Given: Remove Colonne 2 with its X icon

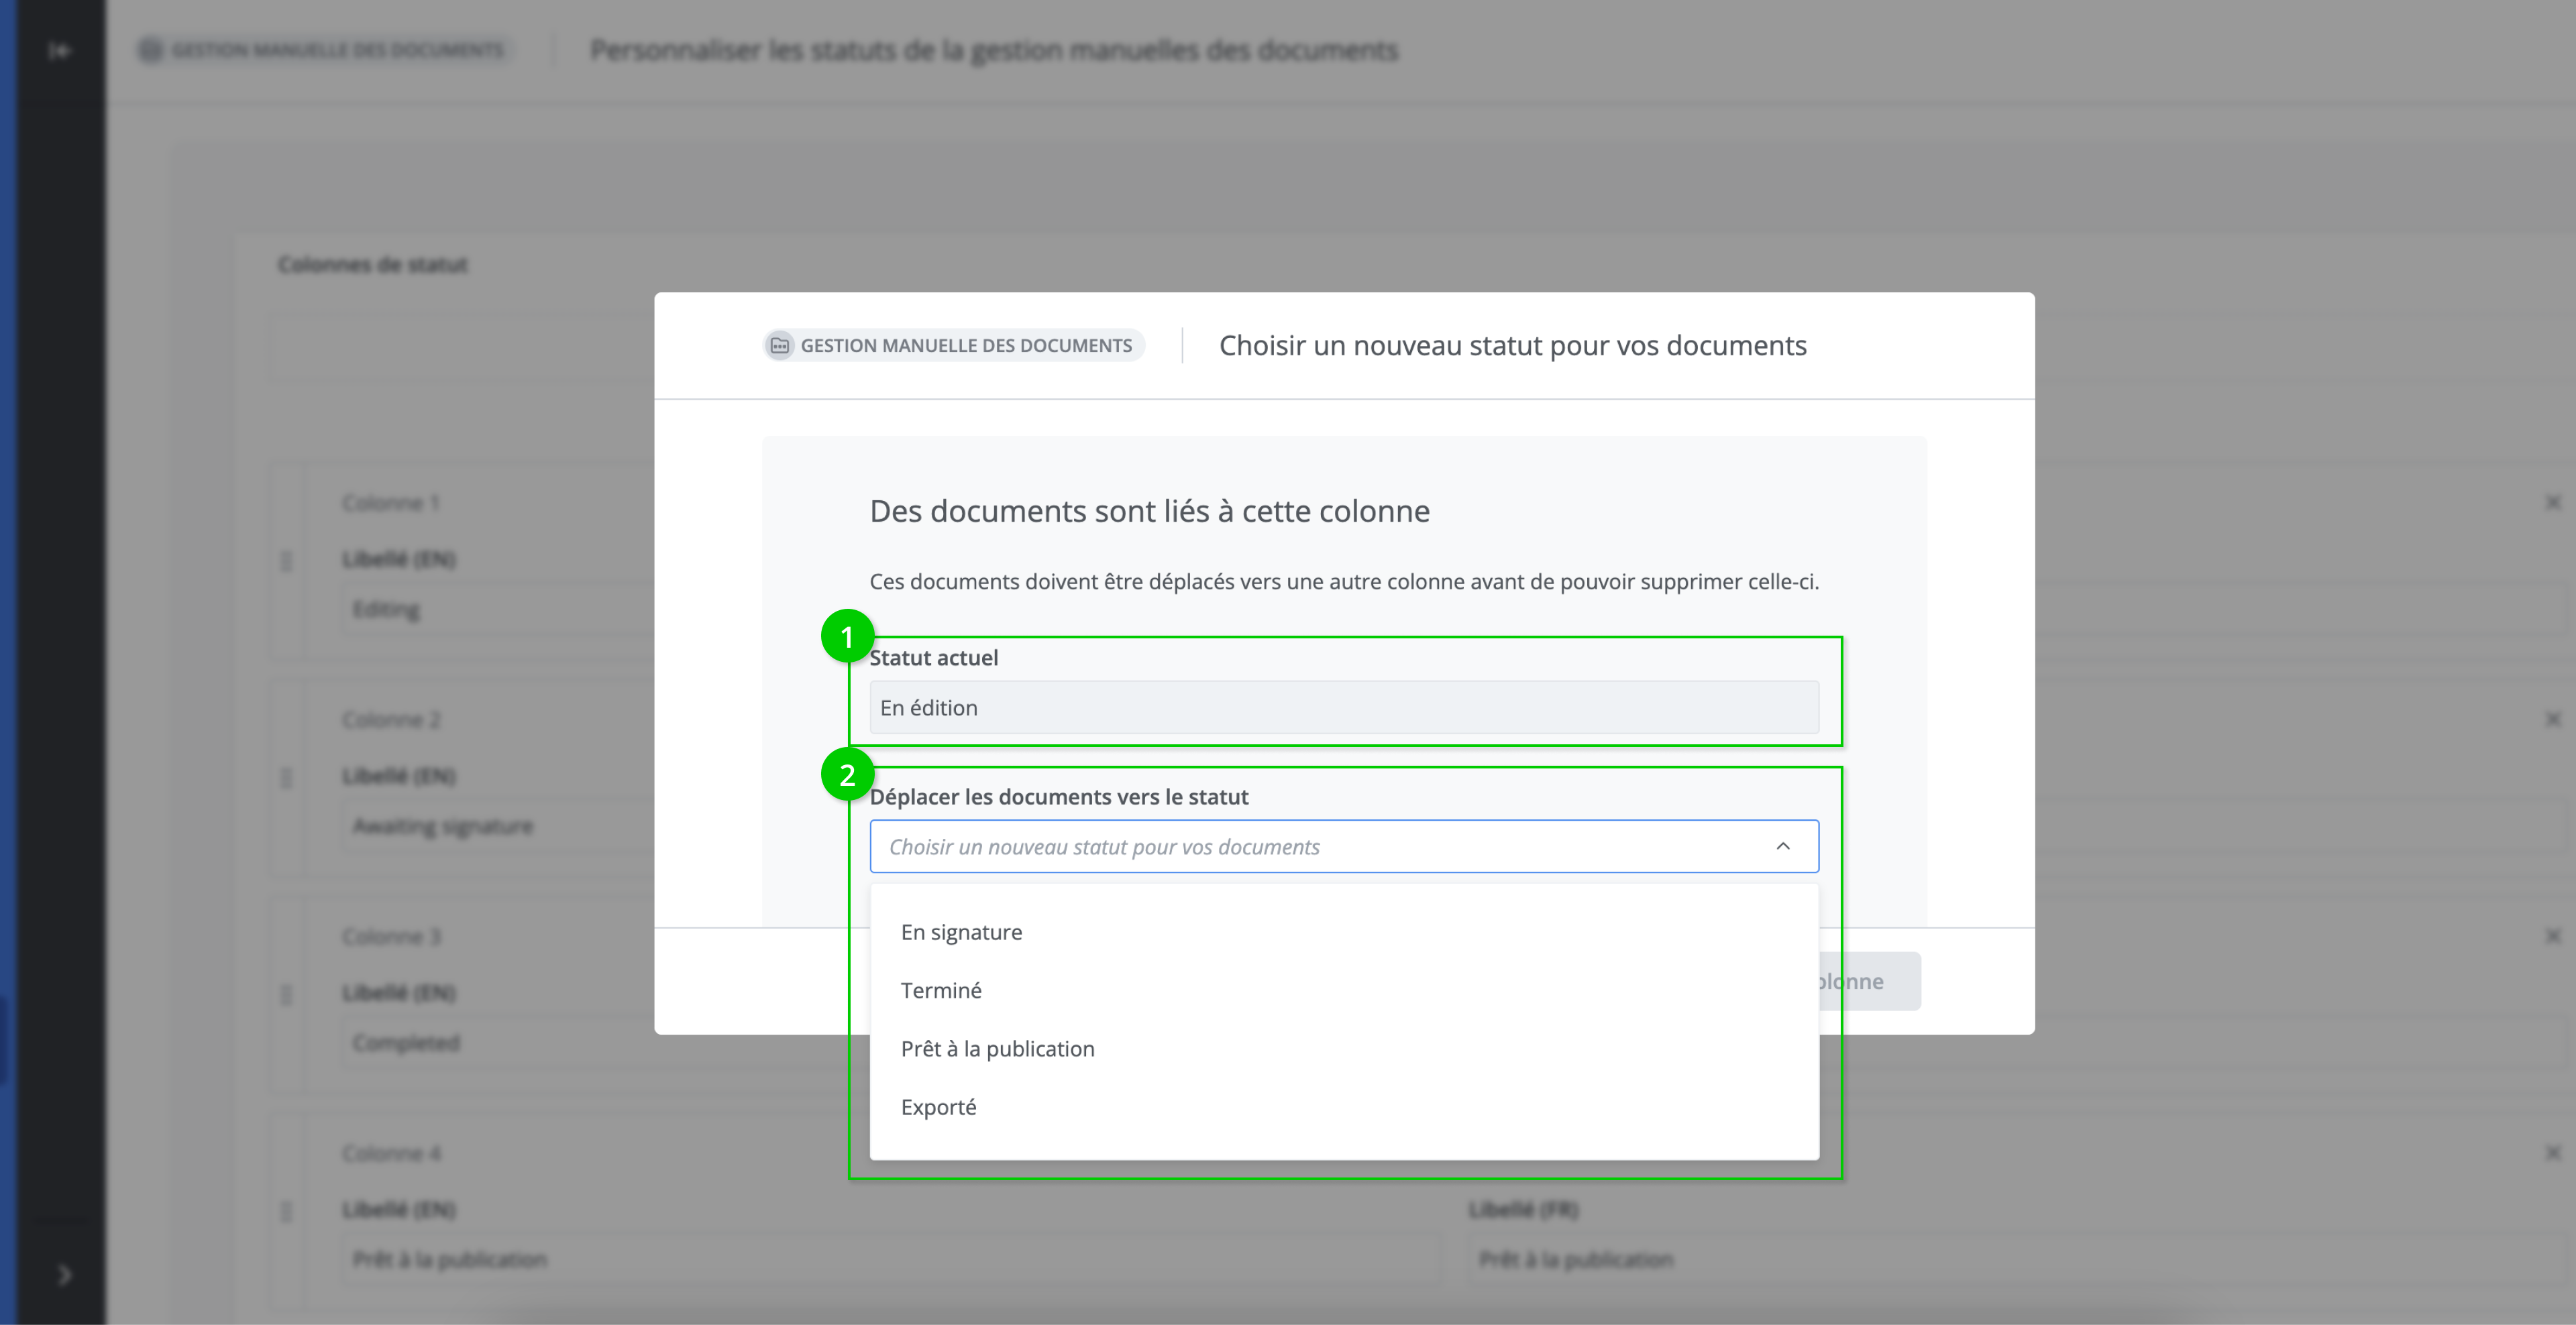Looking at the screenshot, I should (2553, 719).
